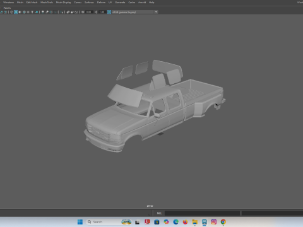Click the Exposure value field
The image size is (303, 227).
[90, 12]
